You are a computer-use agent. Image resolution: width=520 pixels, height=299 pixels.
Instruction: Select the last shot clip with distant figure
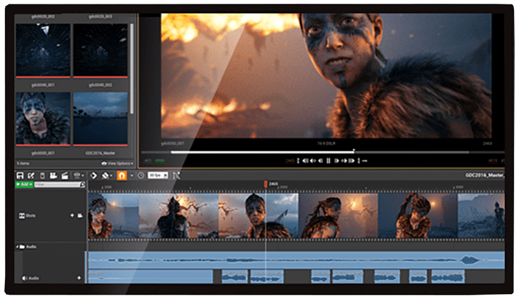click(481, 216)
